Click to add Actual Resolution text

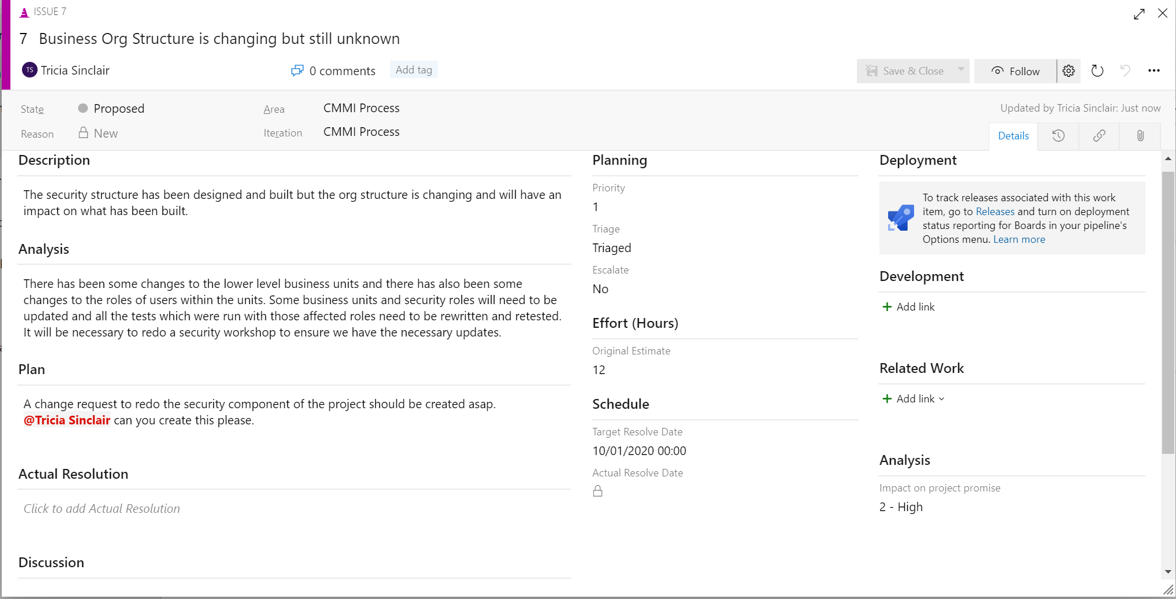tap(102, 508)
